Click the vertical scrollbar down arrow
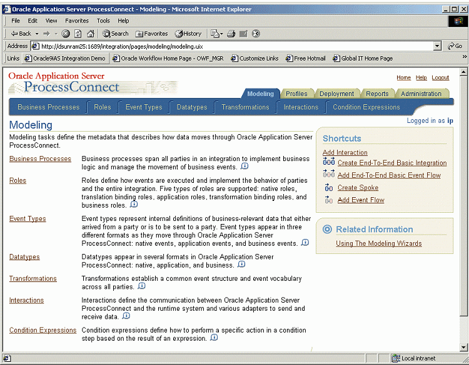Image resolution: width=469 pixels, height=365 pixels. point(463,347)
